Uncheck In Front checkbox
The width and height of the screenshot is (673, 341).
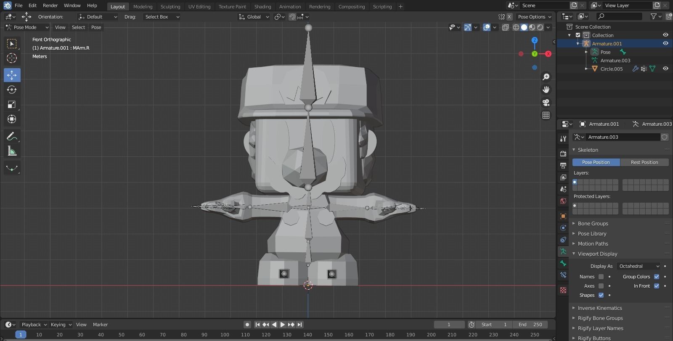657,286
